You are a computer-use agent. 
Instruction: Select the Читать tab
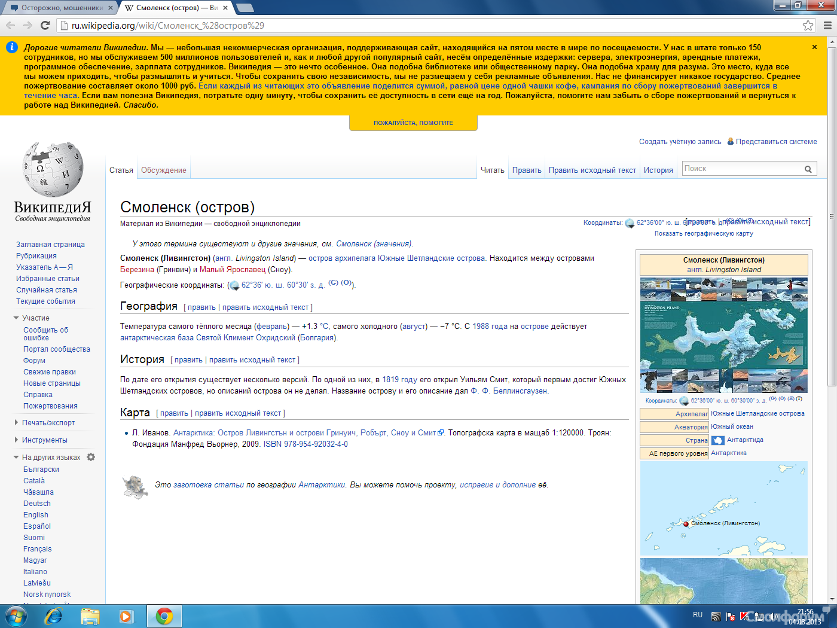coord(493,170)
